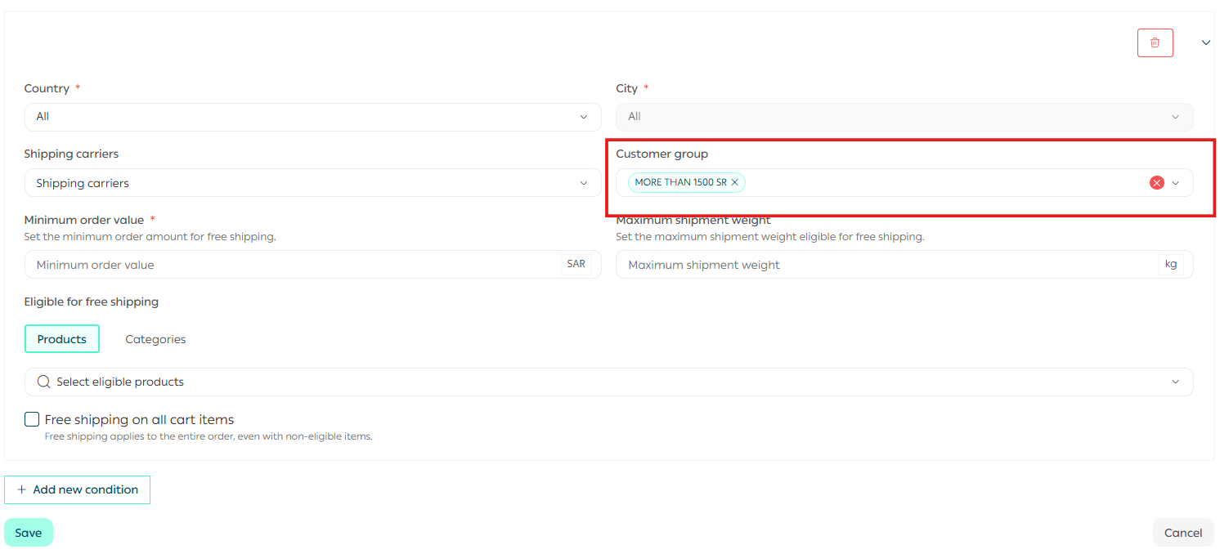Switch to the Categories tab
The image size is (1220, 554).
point(155,339)
